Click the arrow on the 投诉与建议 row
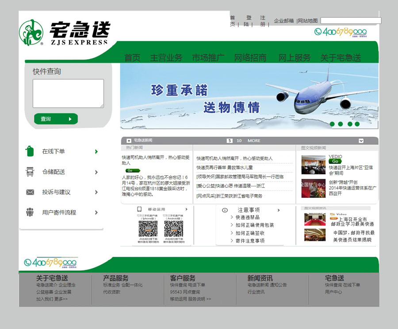 96,192
